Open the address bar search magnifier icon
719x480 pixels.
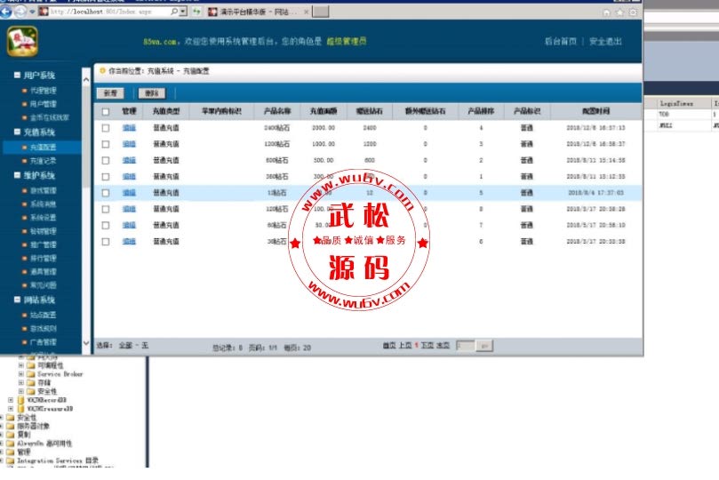point(174,12)
